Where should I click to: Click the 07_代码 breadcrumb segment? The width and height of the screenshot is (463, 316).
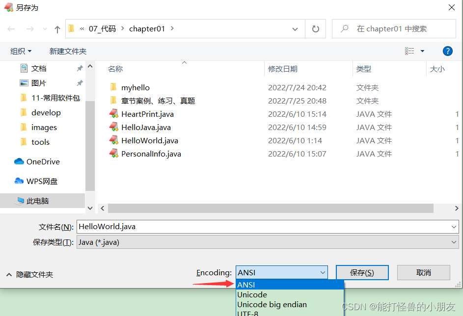pyautogui.click(x=102, y=28)
